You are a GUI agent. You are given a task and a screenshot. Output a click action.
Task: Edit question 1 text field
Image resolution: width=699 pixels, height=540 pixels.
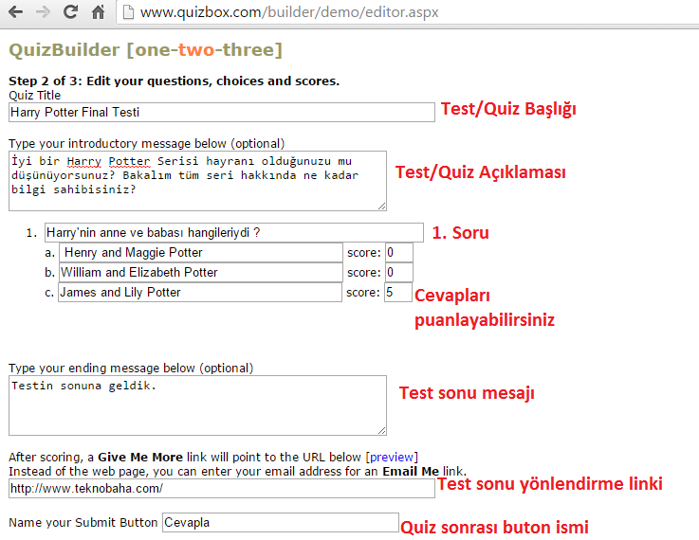[x=234, y=232]
